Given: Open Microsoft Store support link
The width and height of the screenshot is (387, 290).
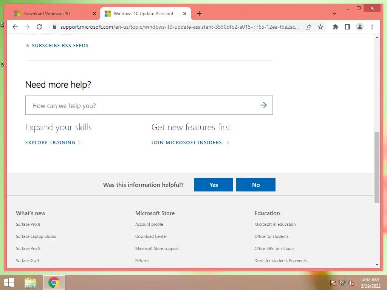Looking at the screenshot, I should pos(157,248).
